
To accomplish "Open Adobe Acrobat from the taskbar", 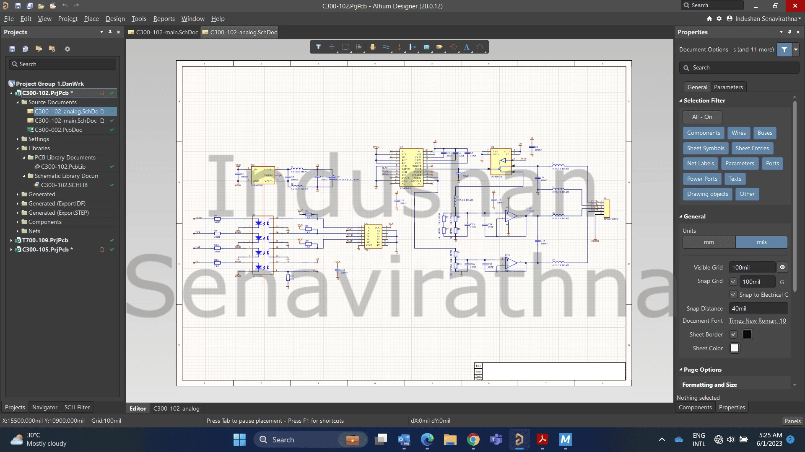I will click(543, 439).
